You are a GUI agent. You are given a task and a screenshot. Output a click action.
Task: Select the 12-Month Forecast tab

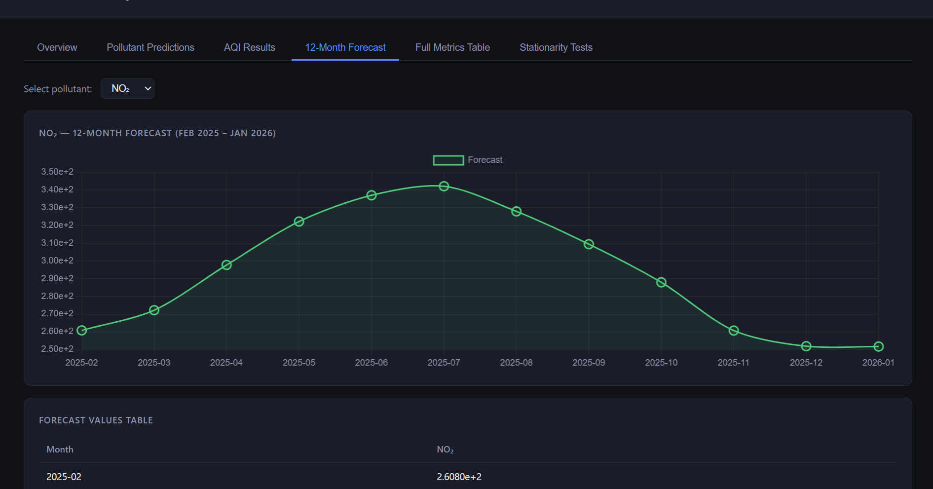pyautogui.click(x=345, y=47)
